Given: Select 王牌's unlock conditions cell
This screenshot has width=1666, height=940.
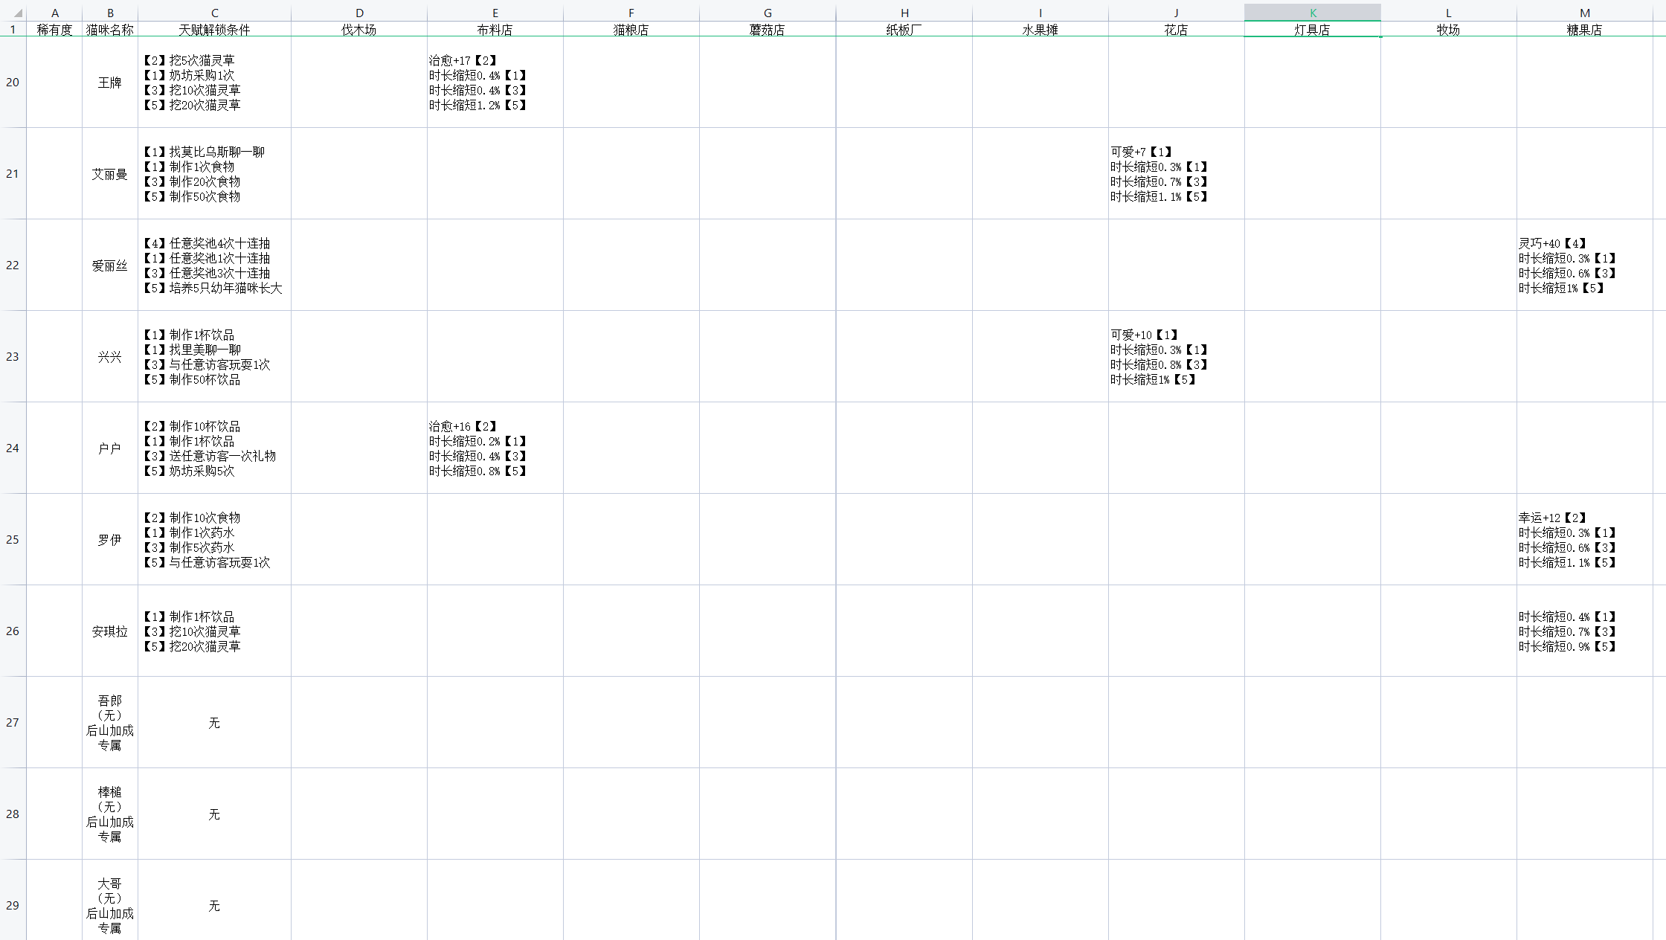Looking at the screenshot, I should click(214, 82).
